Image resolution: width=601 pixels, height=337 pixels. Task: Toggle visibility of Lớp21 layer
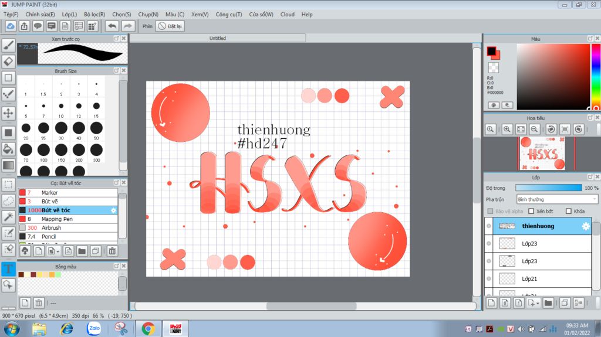489,279
